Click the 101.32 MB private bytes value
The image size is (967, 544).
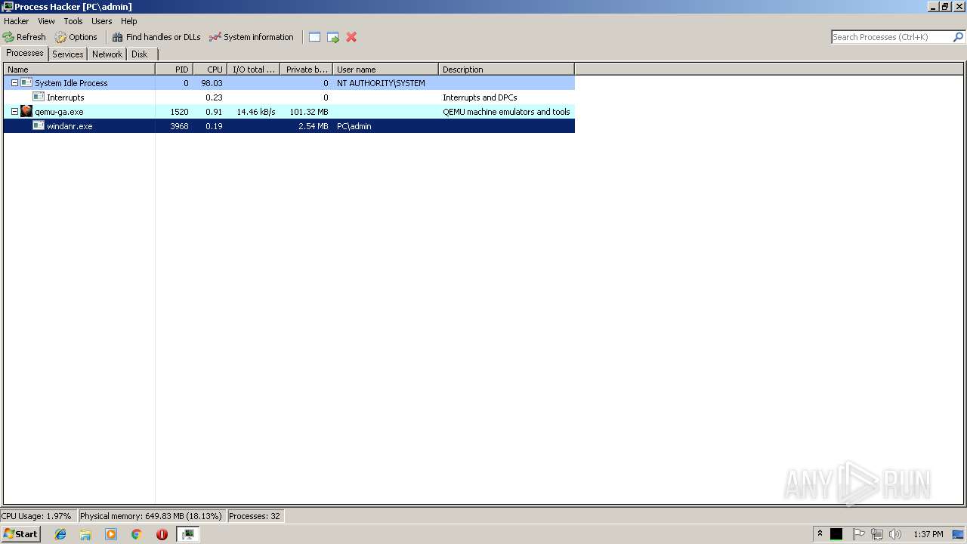309,112
